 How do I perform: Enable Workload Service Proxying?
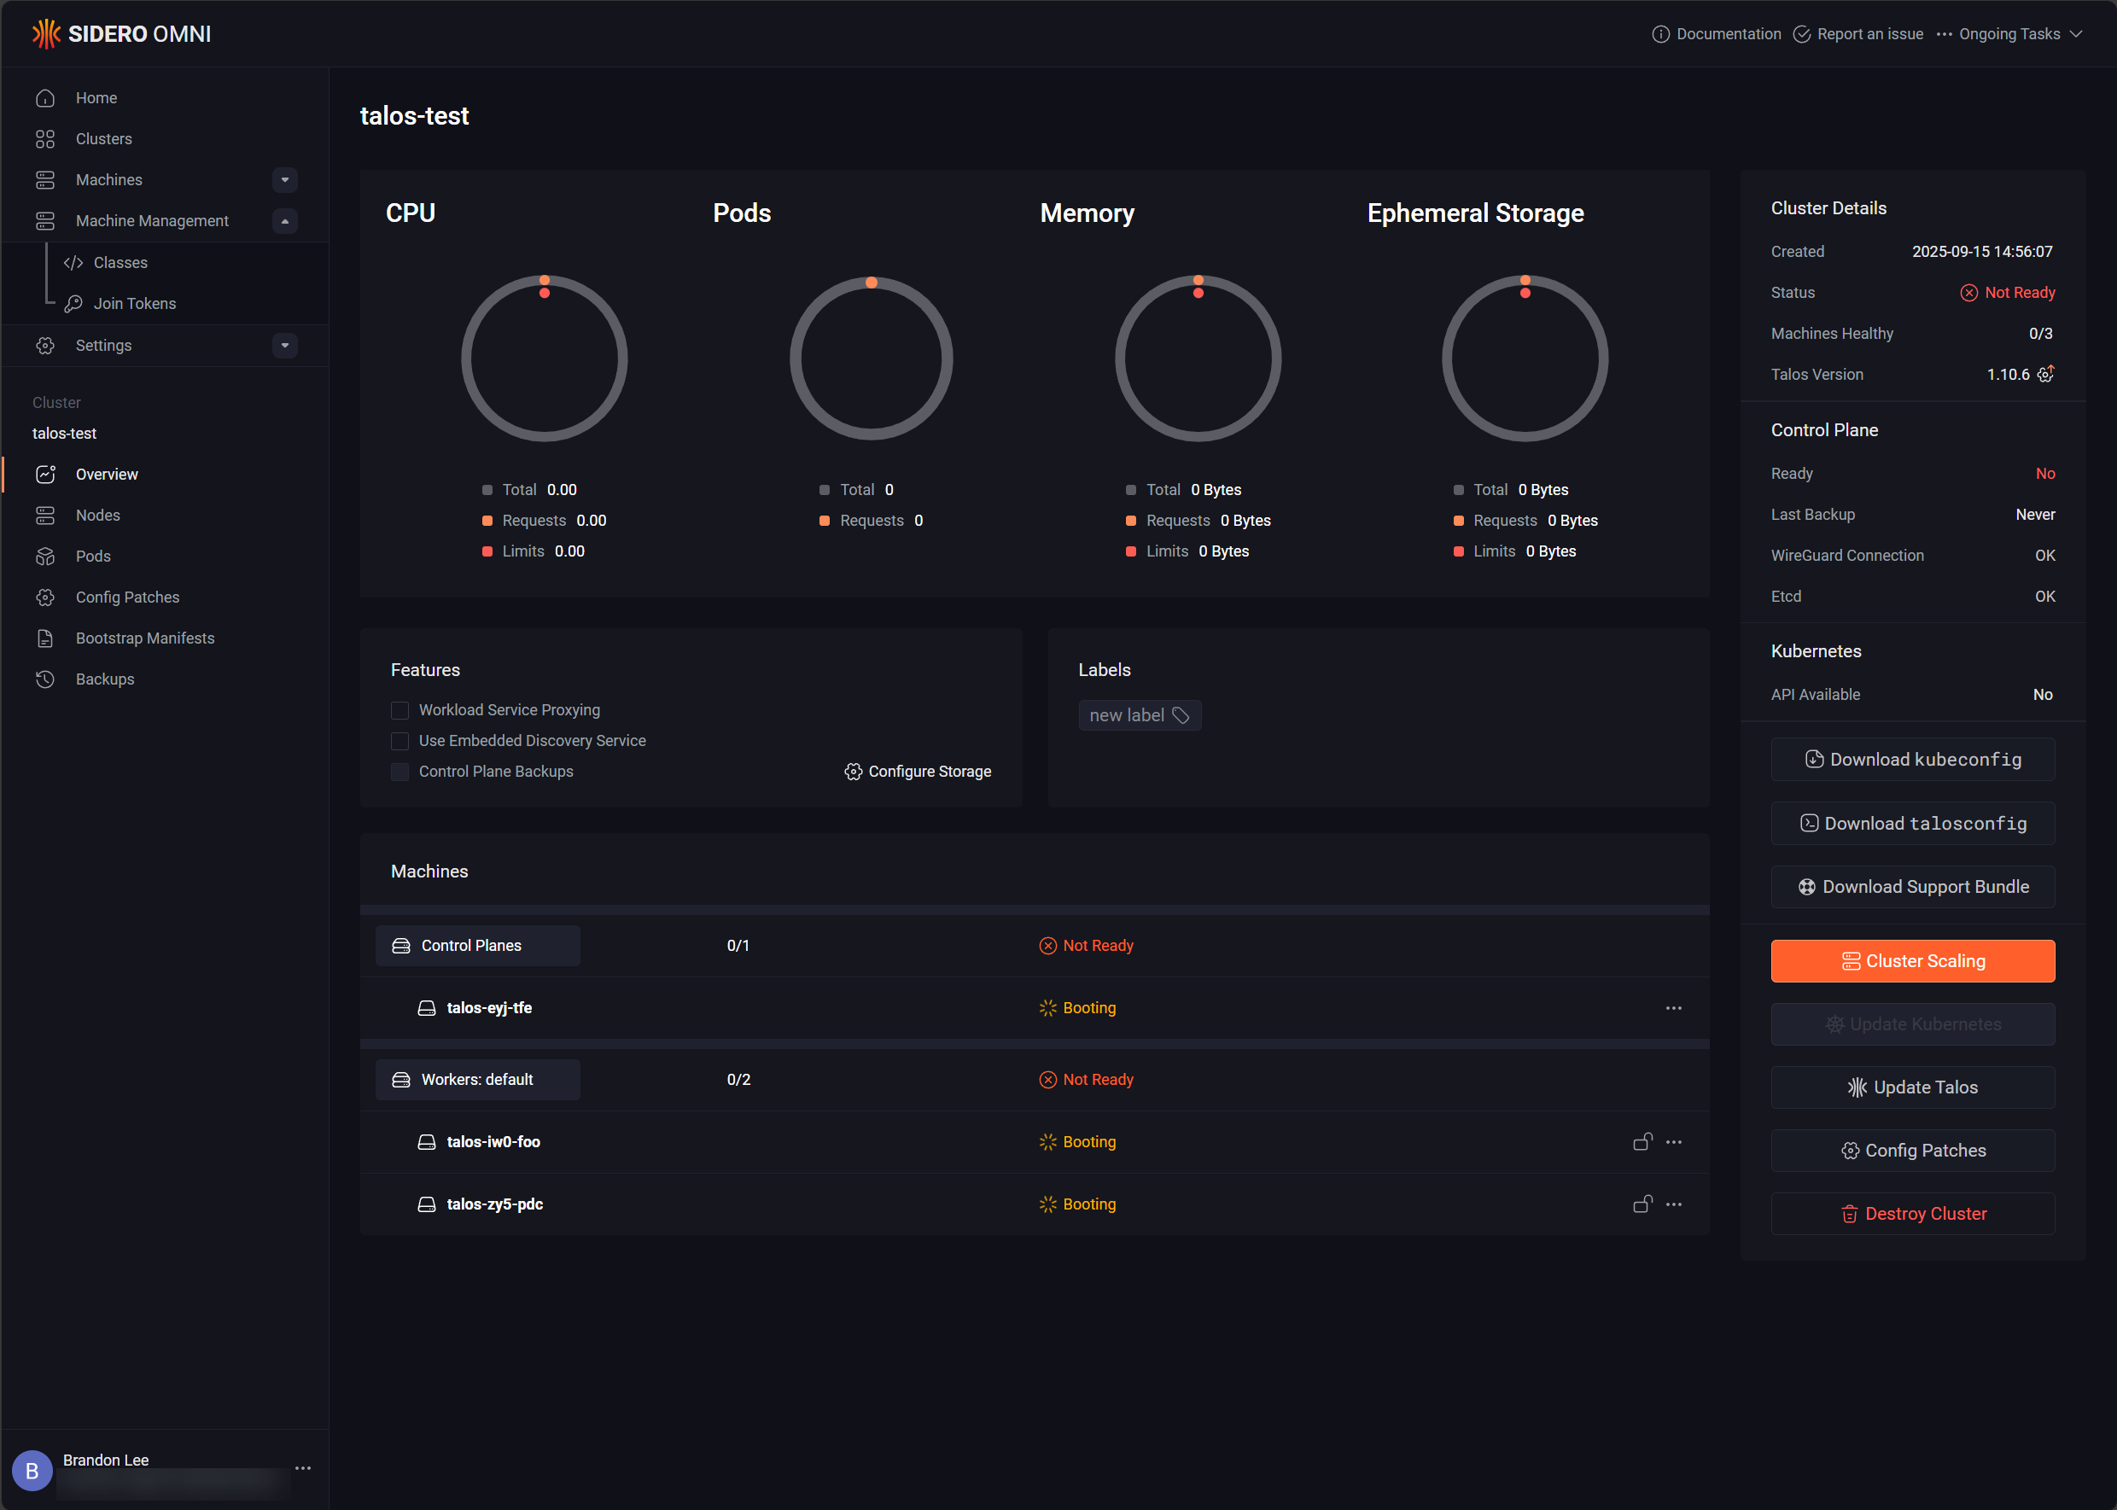(x=399, y=709)
